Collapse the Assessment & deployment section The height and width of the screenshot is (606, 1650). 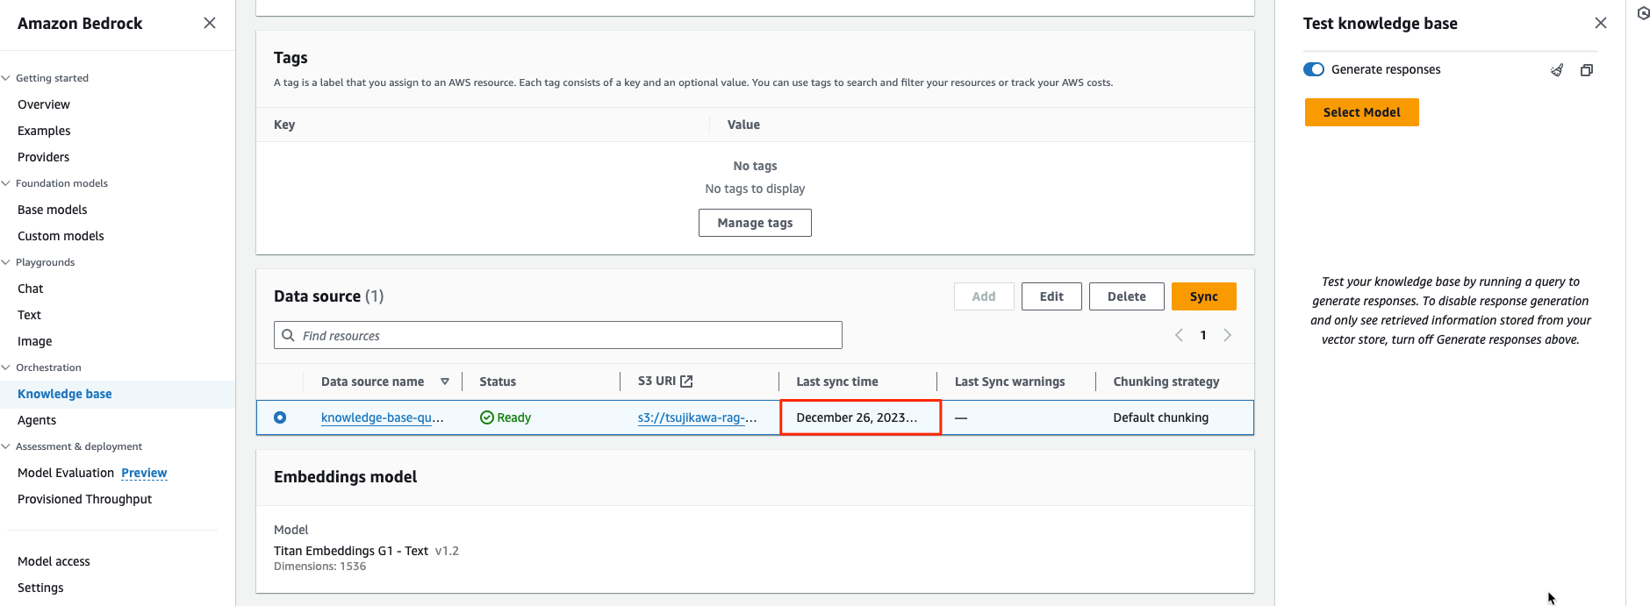[6, 446]
